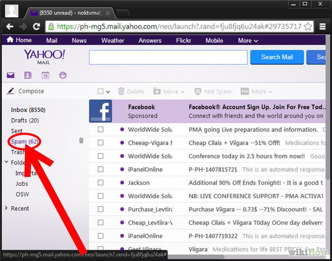Click unread dot on the Cheeap-Vigara email
The width and height of the screenshot is (332, 261).
pos(122,143)
